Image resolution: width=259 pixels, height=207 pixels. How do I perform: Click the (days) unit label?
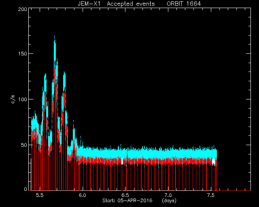(169, 201)
